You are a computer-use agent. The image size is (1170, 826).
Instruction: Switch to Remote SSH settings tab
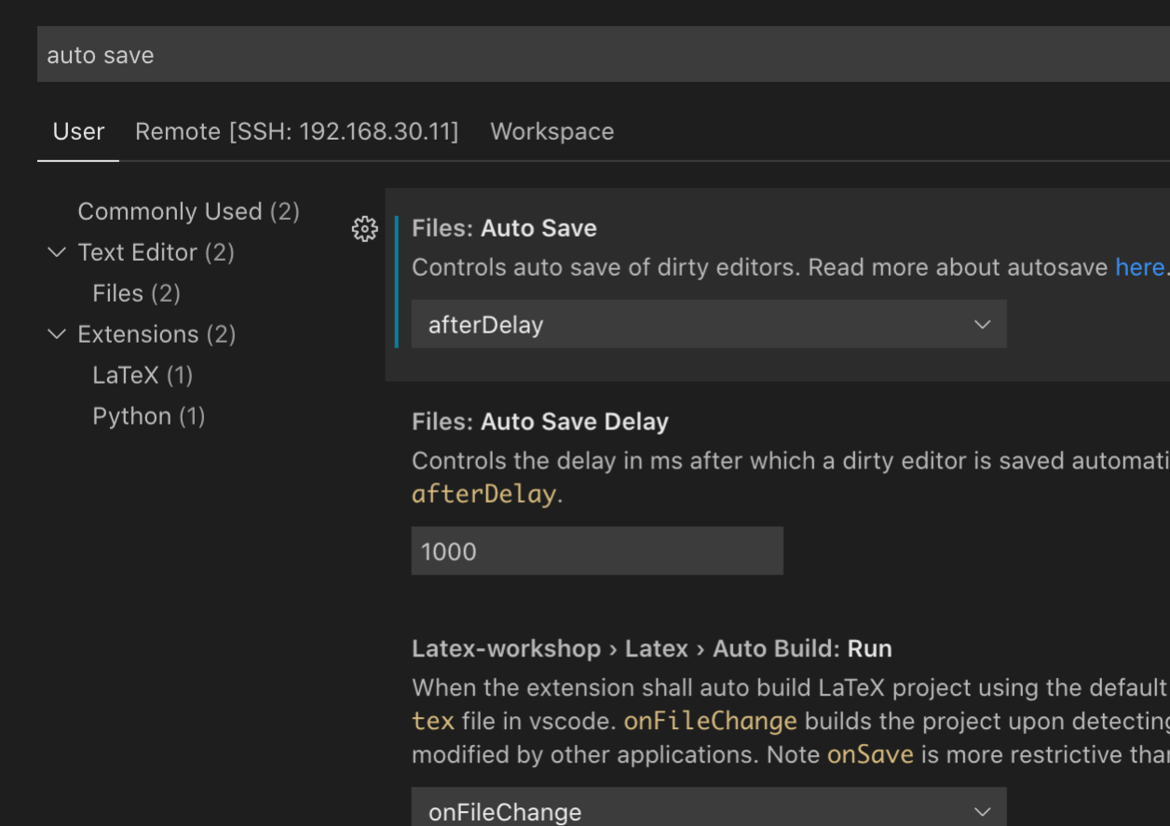coord(296,131)
